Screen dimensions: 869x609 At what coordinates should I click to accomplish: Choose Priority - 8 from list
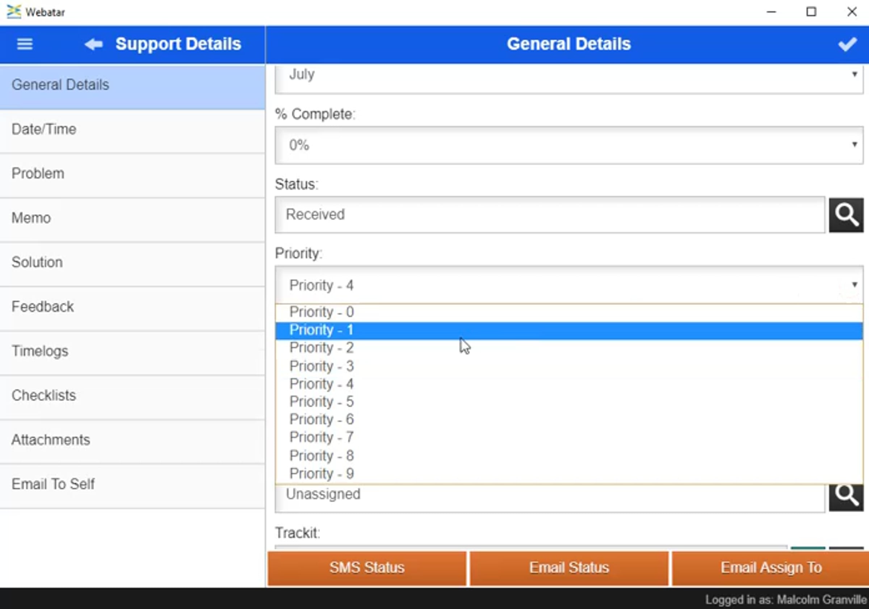pos(569,456)
